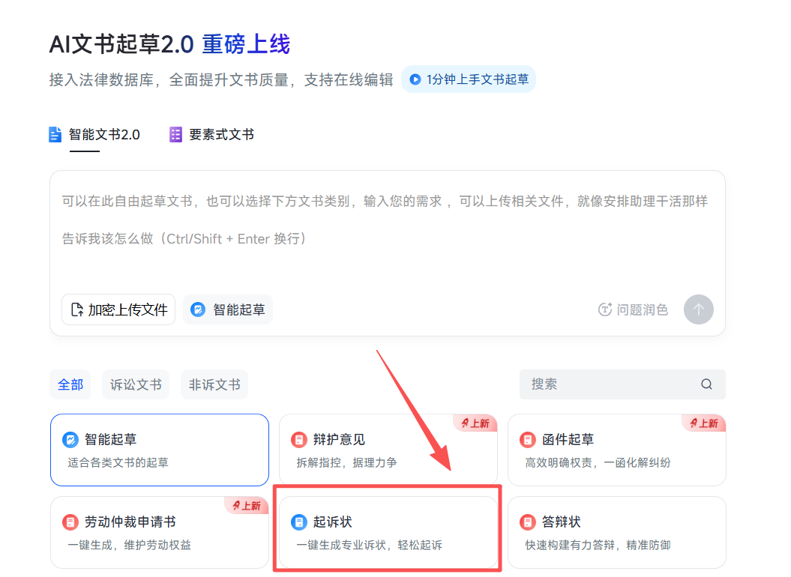Click the purple list icon of 要素式文书
This screenshot has width=791, height=577.
pos(175,135)
